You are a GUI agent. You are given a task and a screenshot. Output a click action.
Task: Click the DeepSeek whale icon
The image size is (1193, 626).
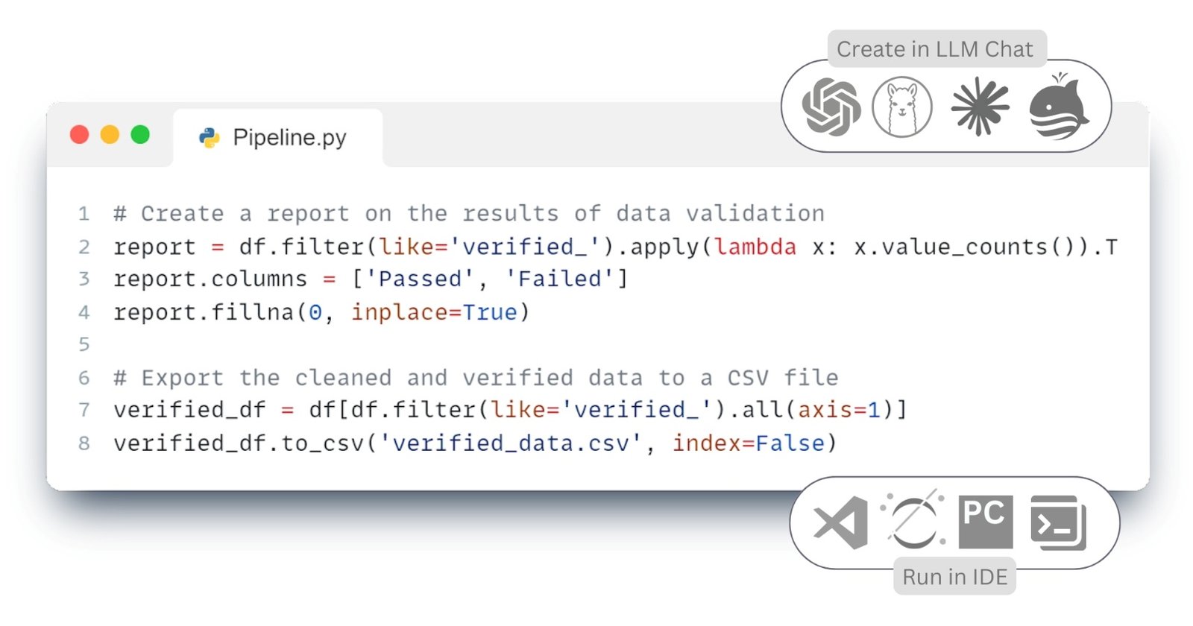point(1059,107)
